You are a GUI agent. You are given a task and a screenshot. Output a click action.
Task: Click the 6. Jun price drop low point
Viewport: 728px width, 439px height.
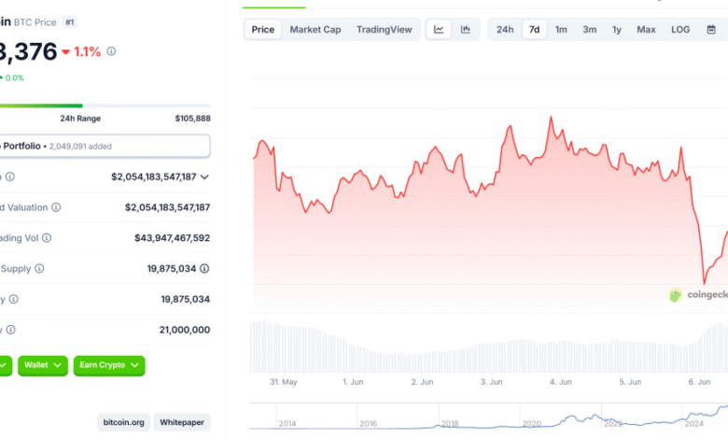(x=705, y=282)
